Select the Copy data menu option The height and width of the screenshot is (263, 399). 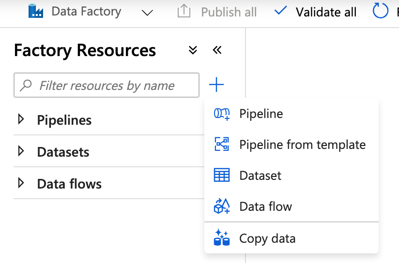[292, 238]
